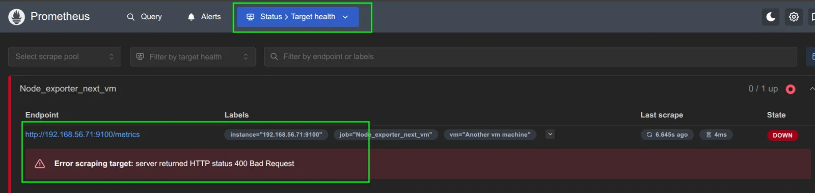Click the Last scrape column header
The width and height of the screenshot is (815, 193).
(x=662, y=115)
